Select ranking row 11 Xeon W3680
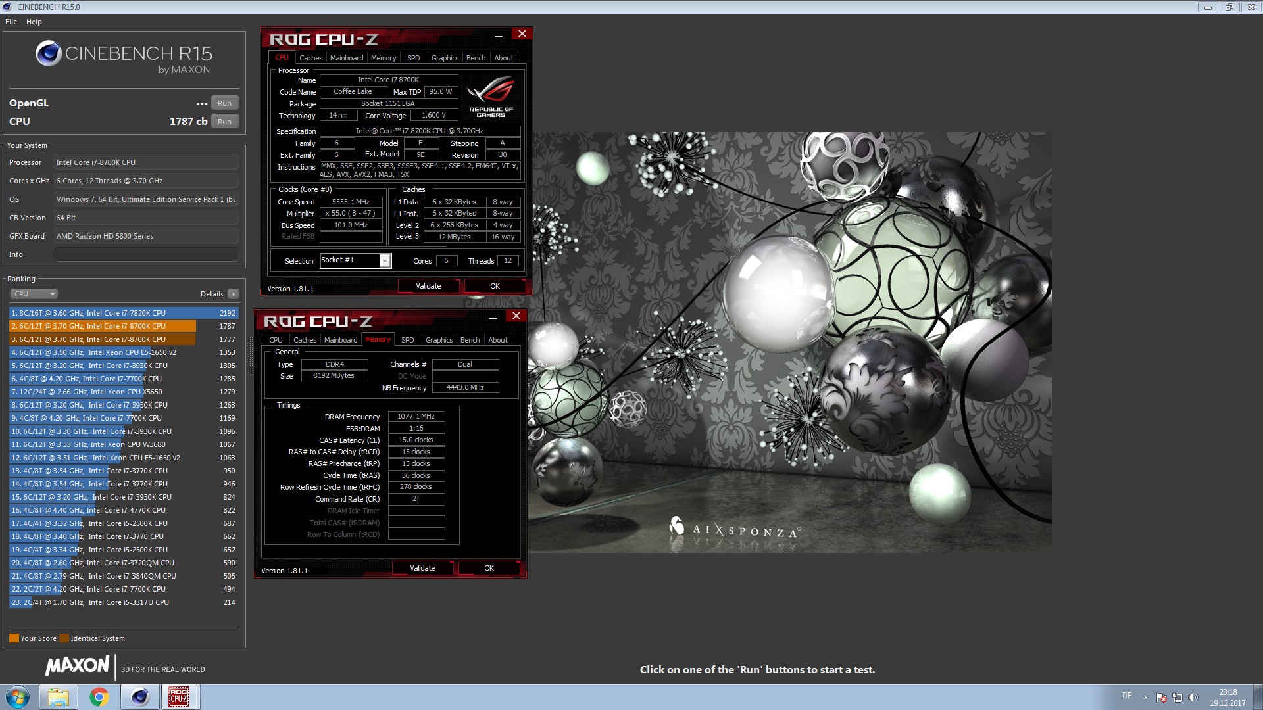 (x=124, y=444)
